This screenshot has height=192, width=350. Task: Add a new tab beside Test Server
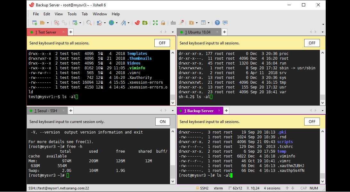click(x=70, y=32)
